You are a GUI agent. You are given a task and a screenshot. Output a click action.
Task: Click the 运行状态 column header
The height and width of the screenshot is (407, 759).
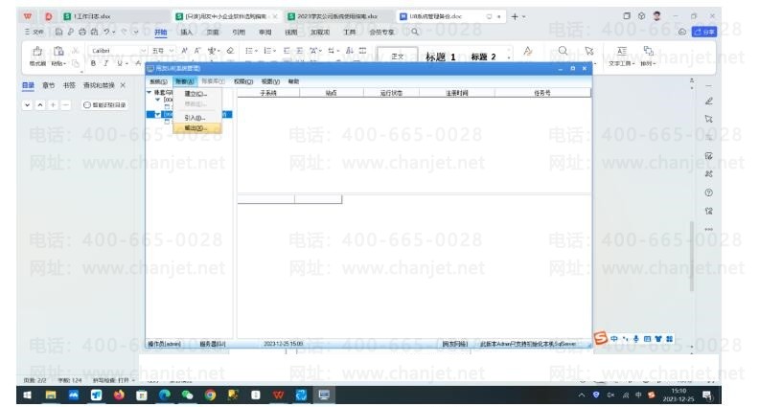click(391, 93)
